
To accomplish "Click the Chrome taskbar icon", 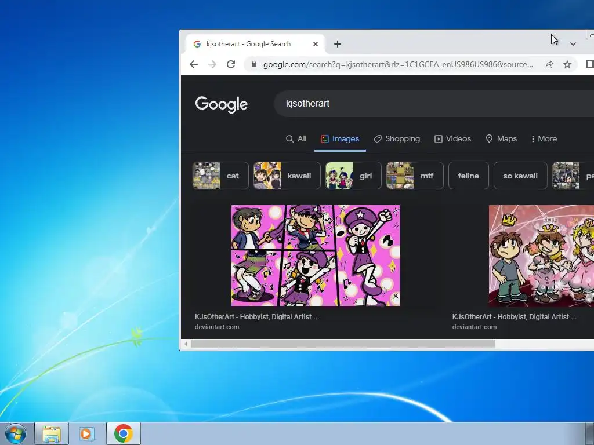I will pos(123,433).
